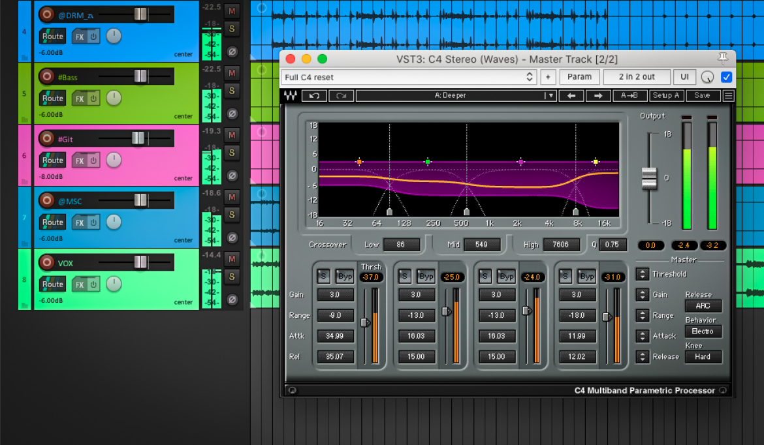Screen dimensions: 764x445
Task: Open FX chain on #Git track
Action: (x=80, y=160)
